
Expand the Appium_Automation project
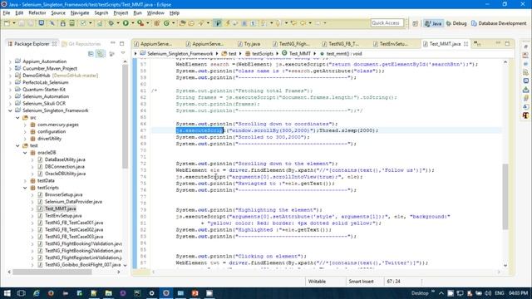click(x=10, y=61)
